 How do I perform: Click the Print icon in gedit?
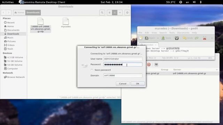coord(177,38)
